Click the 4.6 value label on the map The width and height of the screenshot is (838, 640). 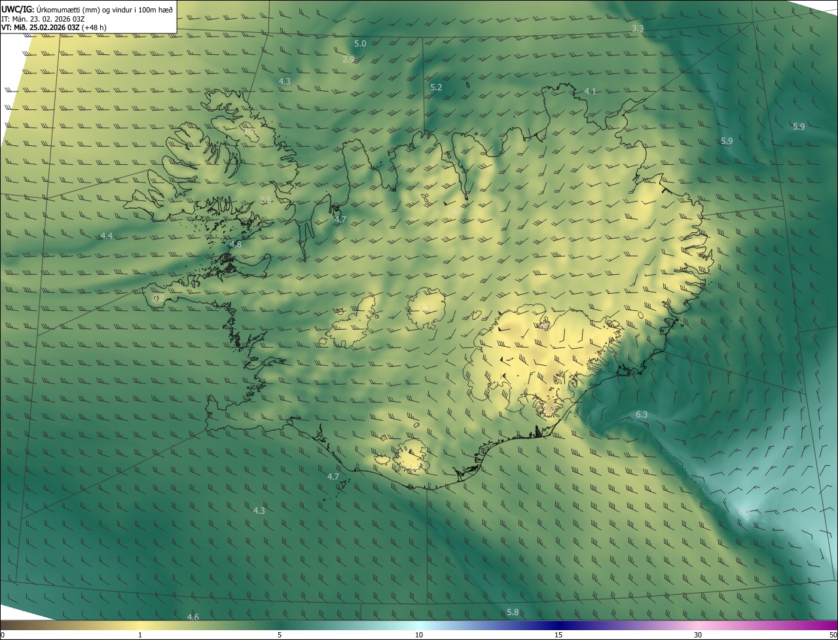click(193, 617)
